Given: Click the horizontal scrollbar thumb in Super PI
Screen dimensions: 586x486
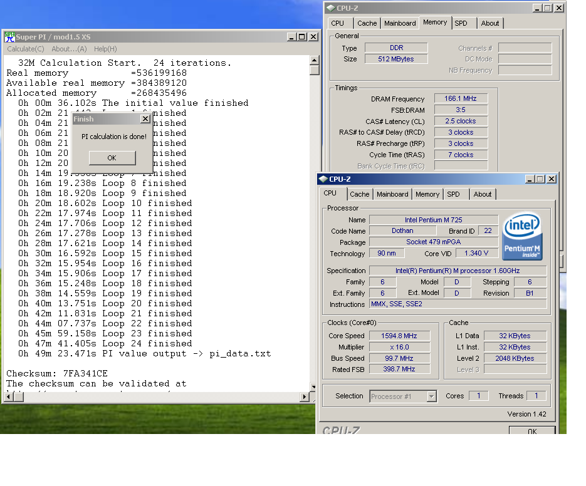Looking at the screenshot, I should [x=19, y=396].
